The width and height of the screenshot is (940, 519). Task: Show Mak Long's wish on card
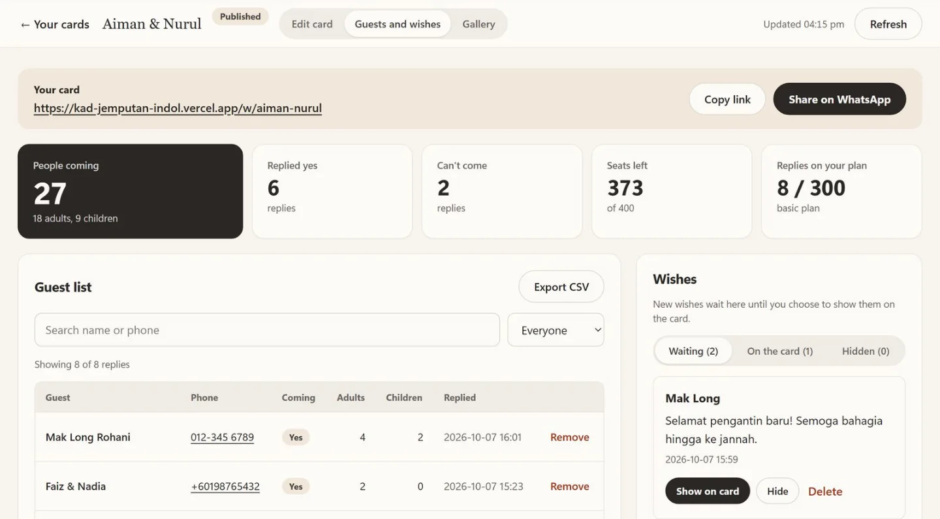coord(708,491)
